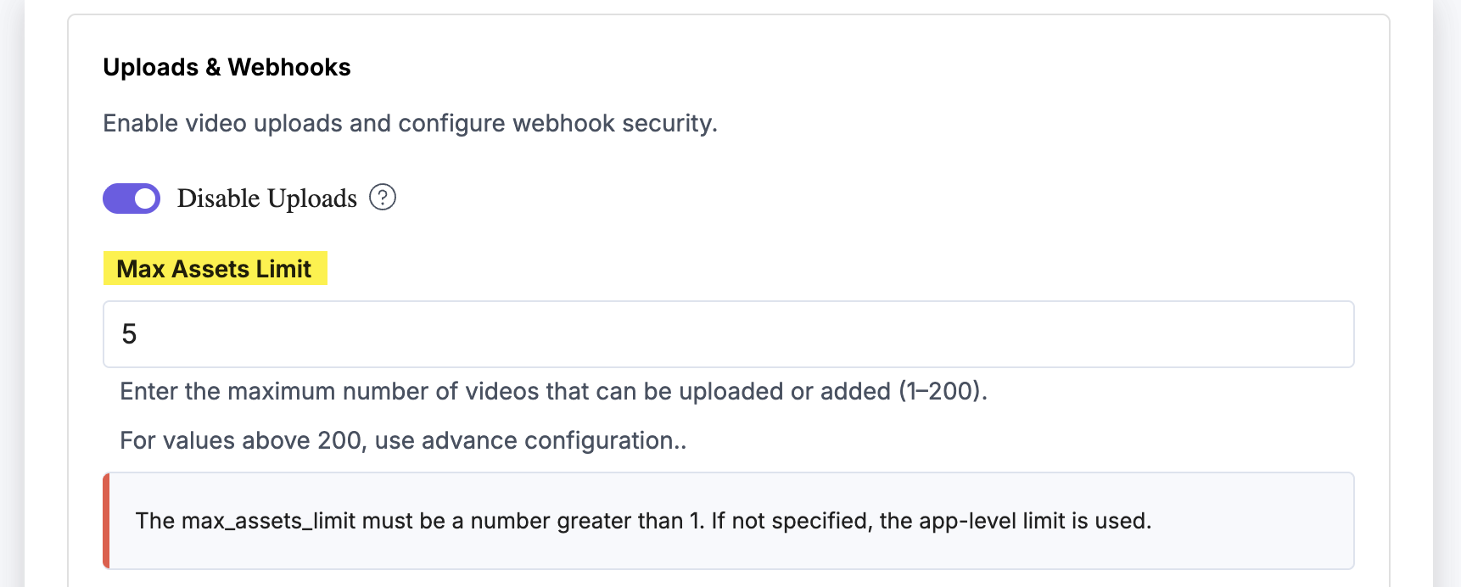Select the circled question mark beside Disable Uploads
Image resolution: width=1461 pixels, height=587 pixels.
click(383, 197)
